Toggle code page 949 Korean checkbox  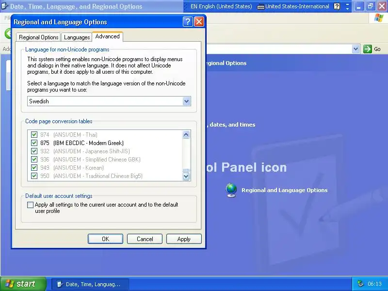click(x=34, y=167)
